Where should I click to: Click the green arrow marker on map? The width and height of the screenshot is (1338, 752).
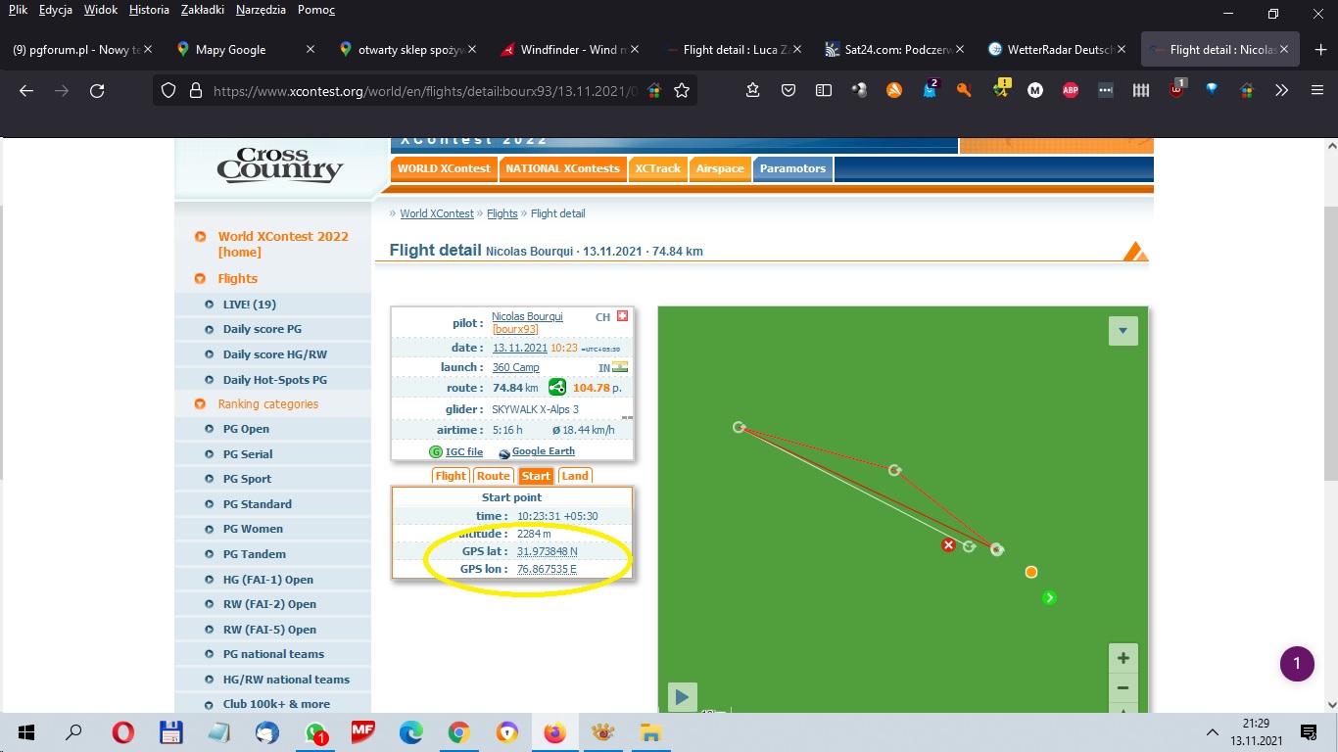click(x=1049, y=597)
